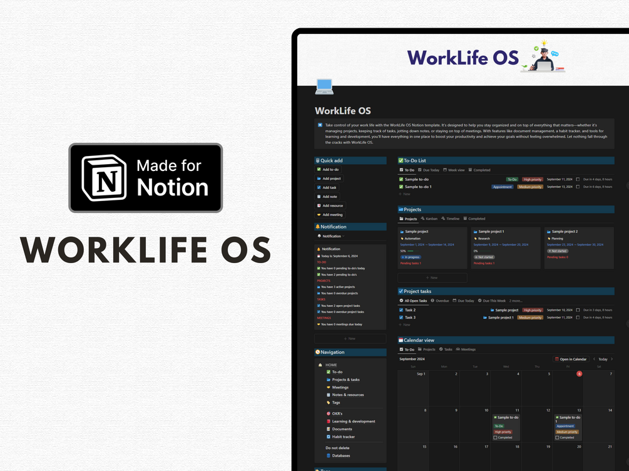Click the database icon next to Databases

point(329,456)
